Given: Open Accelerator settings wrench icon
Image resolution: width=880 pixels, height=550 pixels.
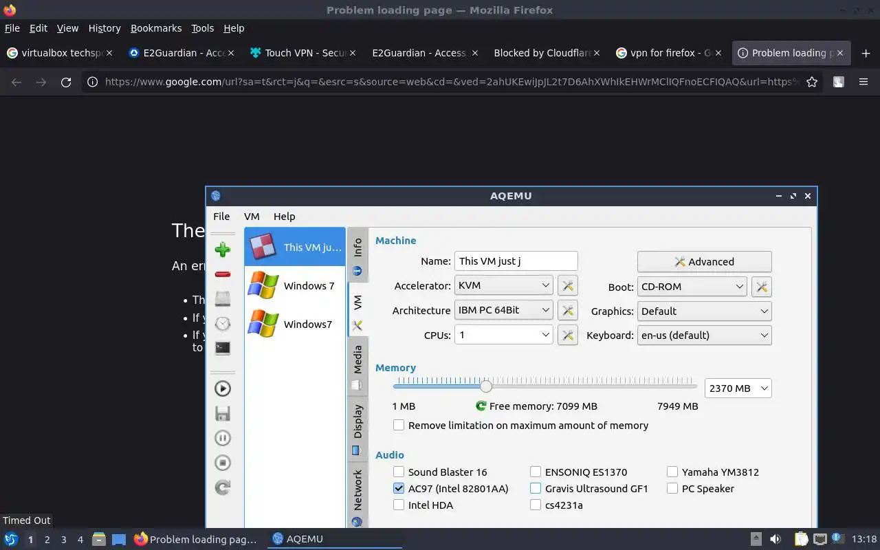Looking at the screenshot, I should point(568,286).
